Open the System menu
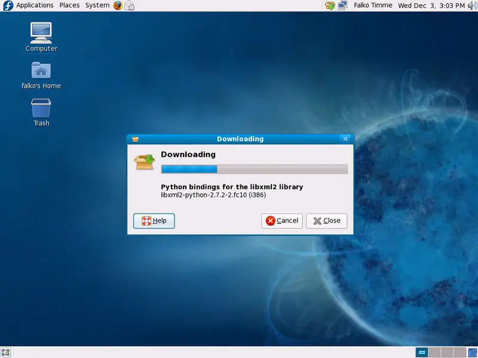Image resolution: width=478 pixels, height=358 pixels. click(97, 5)
